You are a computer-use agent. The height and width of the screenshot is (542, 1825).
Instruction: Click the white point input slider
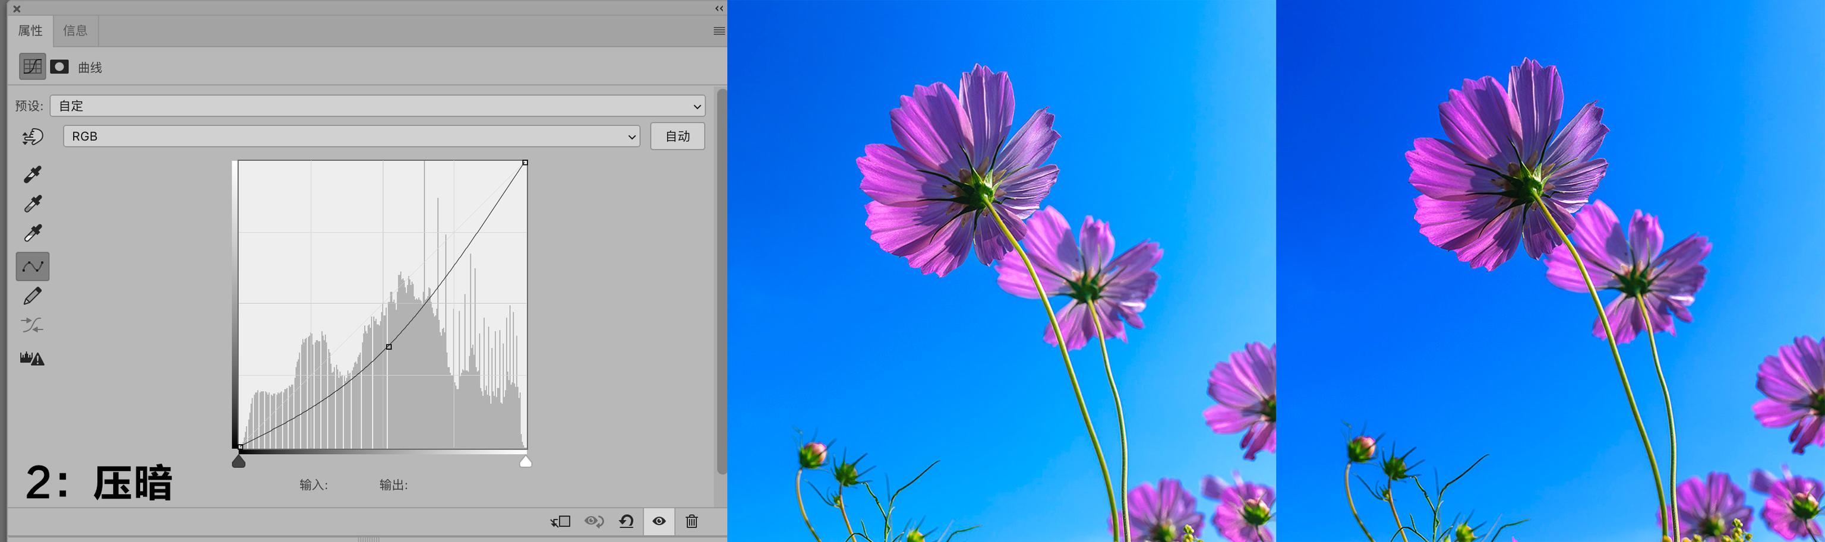[x=526, y=461]
